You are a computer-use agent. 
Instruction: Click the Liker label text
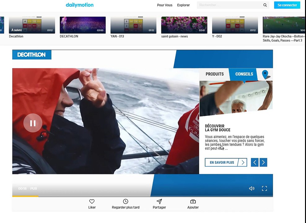(x=92, y=208)
